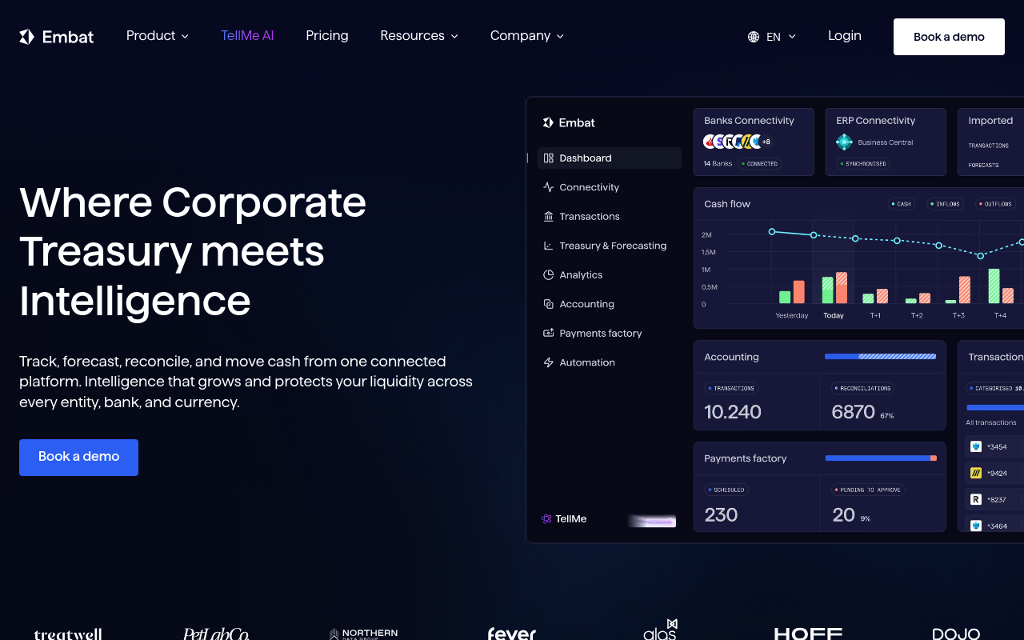The image size is (1024, 640).
Task: Click the TellMe glowing input bar
Action: 652,522
